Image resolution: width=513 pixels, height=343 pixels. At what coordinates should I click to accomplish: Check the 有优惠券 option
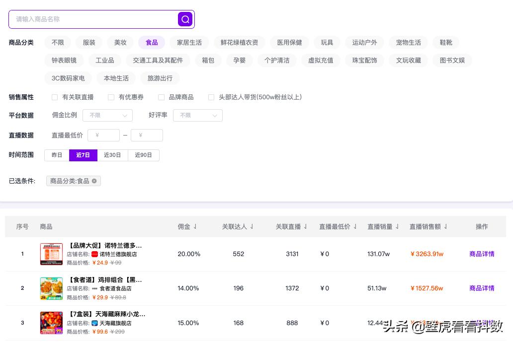(111, 97)
